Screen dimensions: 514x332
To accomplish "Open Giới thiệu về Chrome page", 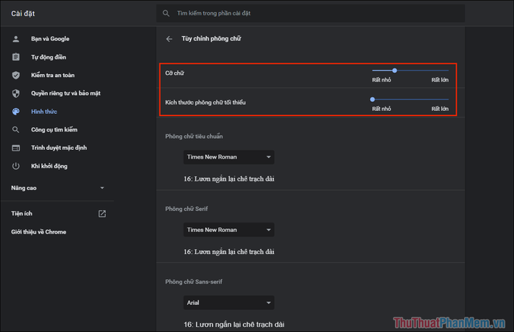I will (39, 232).
